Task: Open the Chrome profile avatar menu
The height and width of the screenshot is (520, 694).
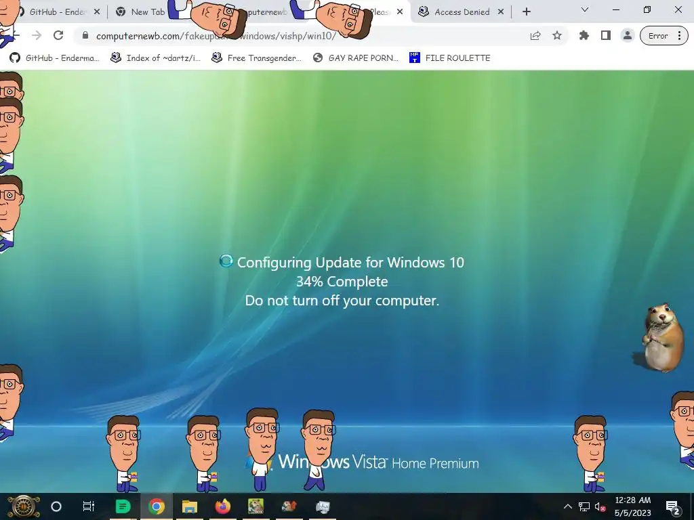Action: coord(627,36)
